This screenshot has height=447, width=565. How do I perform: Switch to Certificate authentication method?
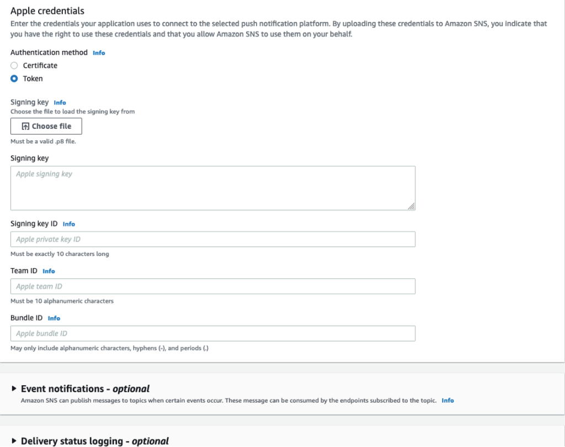pos(14,65)
